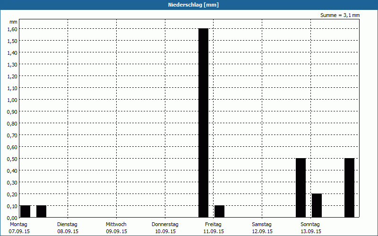The image size is (378, 236).
Task: Click the 0,30 y-axis value
Action: click(x=12, y=183)
